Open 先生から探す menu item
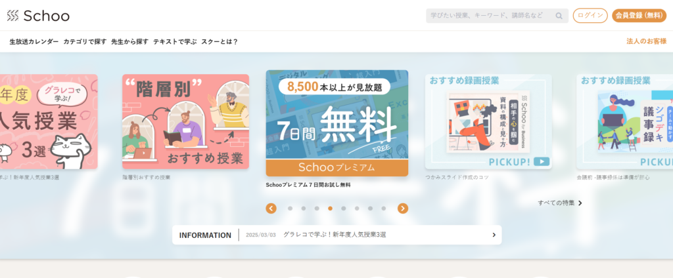 [x=129, y=41]
